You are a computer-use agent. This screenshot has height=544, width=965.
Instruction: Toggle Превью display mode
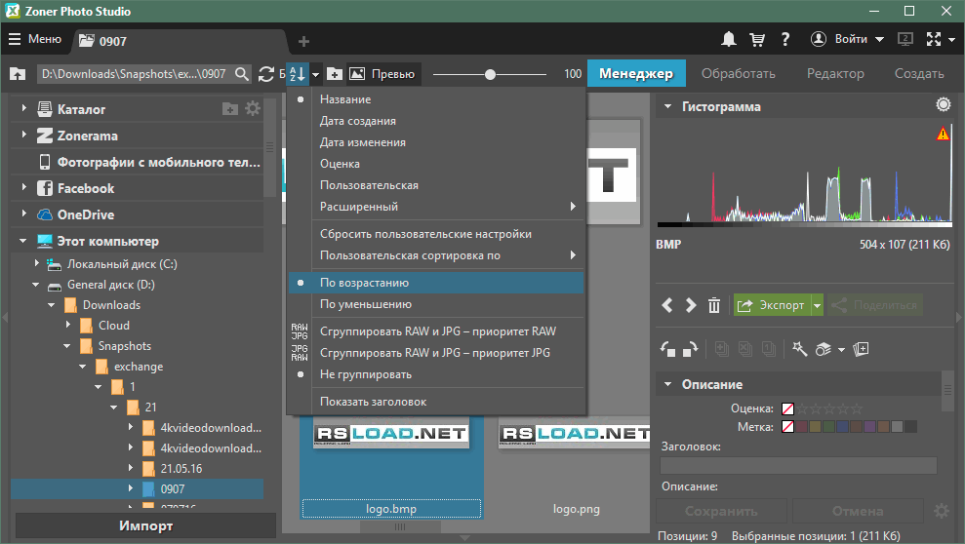382,74
